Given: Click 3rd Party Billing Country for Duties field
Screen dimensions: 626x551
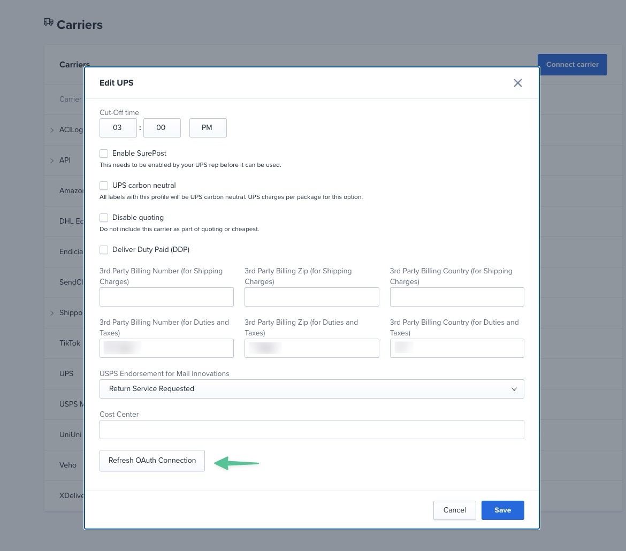Looking at the screenshot, I should [x=457, y=348].
